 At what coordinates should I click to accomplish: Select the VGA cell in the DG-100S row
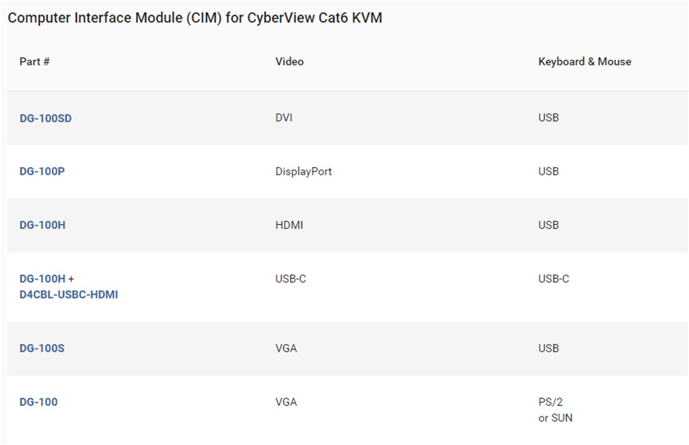click(287, 349)
